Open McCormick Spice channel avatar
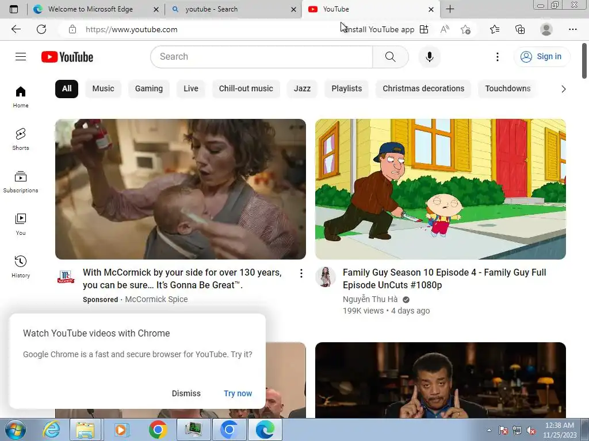The width and height of the screenshot is (589, 441). [x=66, y=277]
